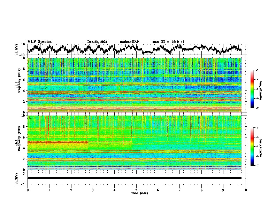This screenshot has height=213, width=276.
Task: Click time axis tick label "8"
Action: 201,190
